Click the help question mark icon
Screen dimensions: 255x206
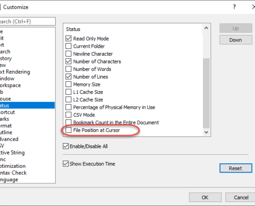pos(234,7)
